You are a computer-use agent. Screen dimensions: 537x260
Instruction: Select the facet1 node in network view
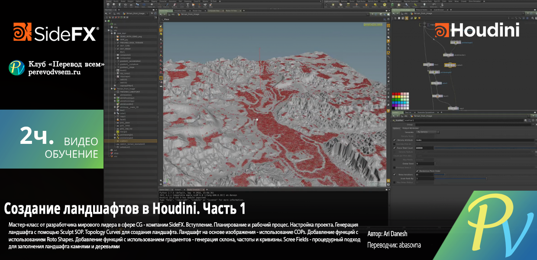(x=437, y=96)
